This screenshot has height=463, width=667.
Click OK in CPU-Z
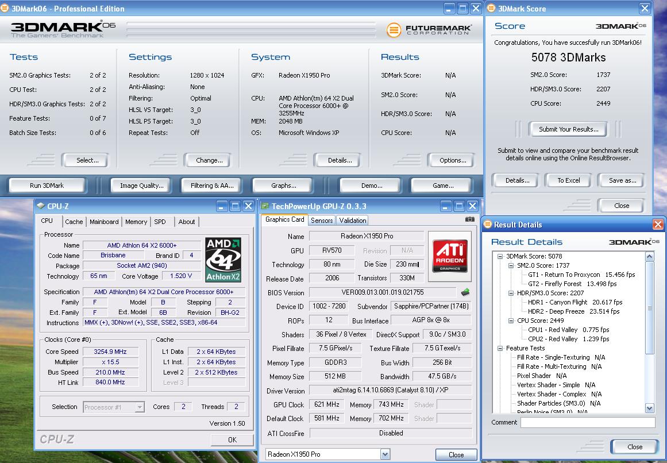click(x=232, y=439)
